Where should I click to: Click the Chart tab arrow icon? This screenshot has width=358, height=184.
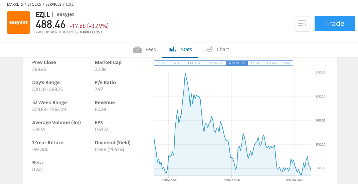[x=209, y=49]
